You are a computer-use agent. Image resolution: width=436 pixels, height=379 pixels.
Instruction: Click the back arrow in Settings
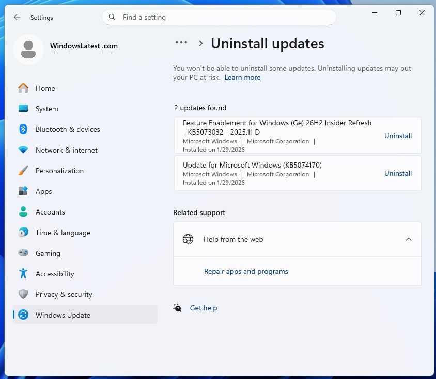click(x=17, y=17)
